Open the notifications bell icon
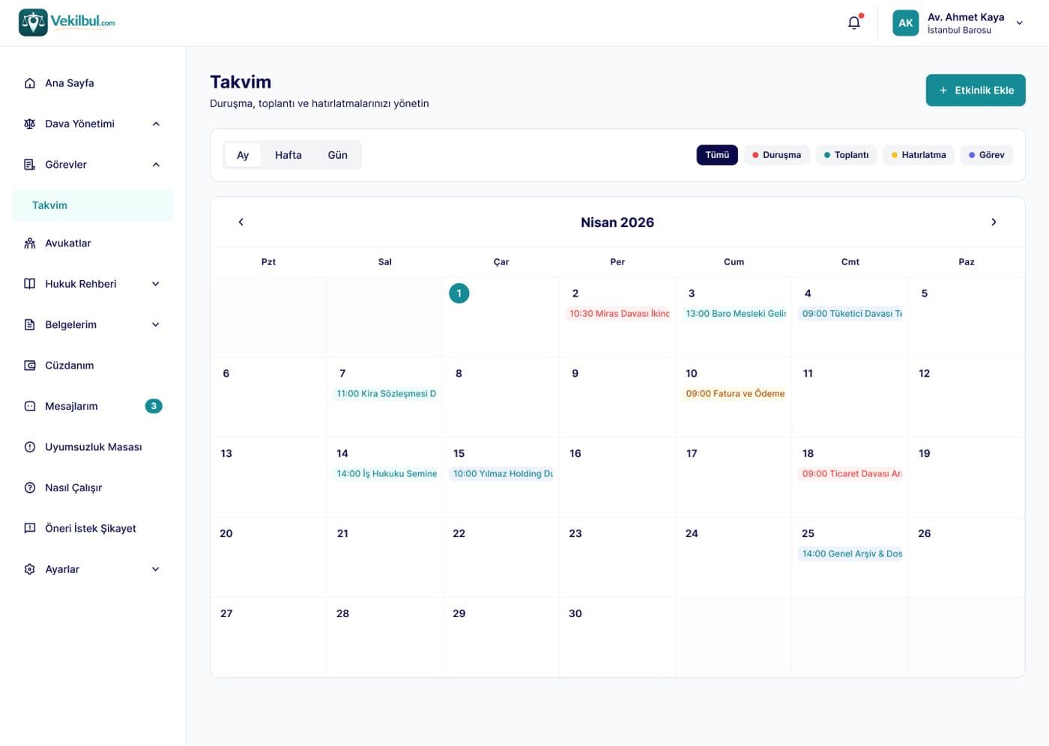1049x746 pixels. [854, 22]
